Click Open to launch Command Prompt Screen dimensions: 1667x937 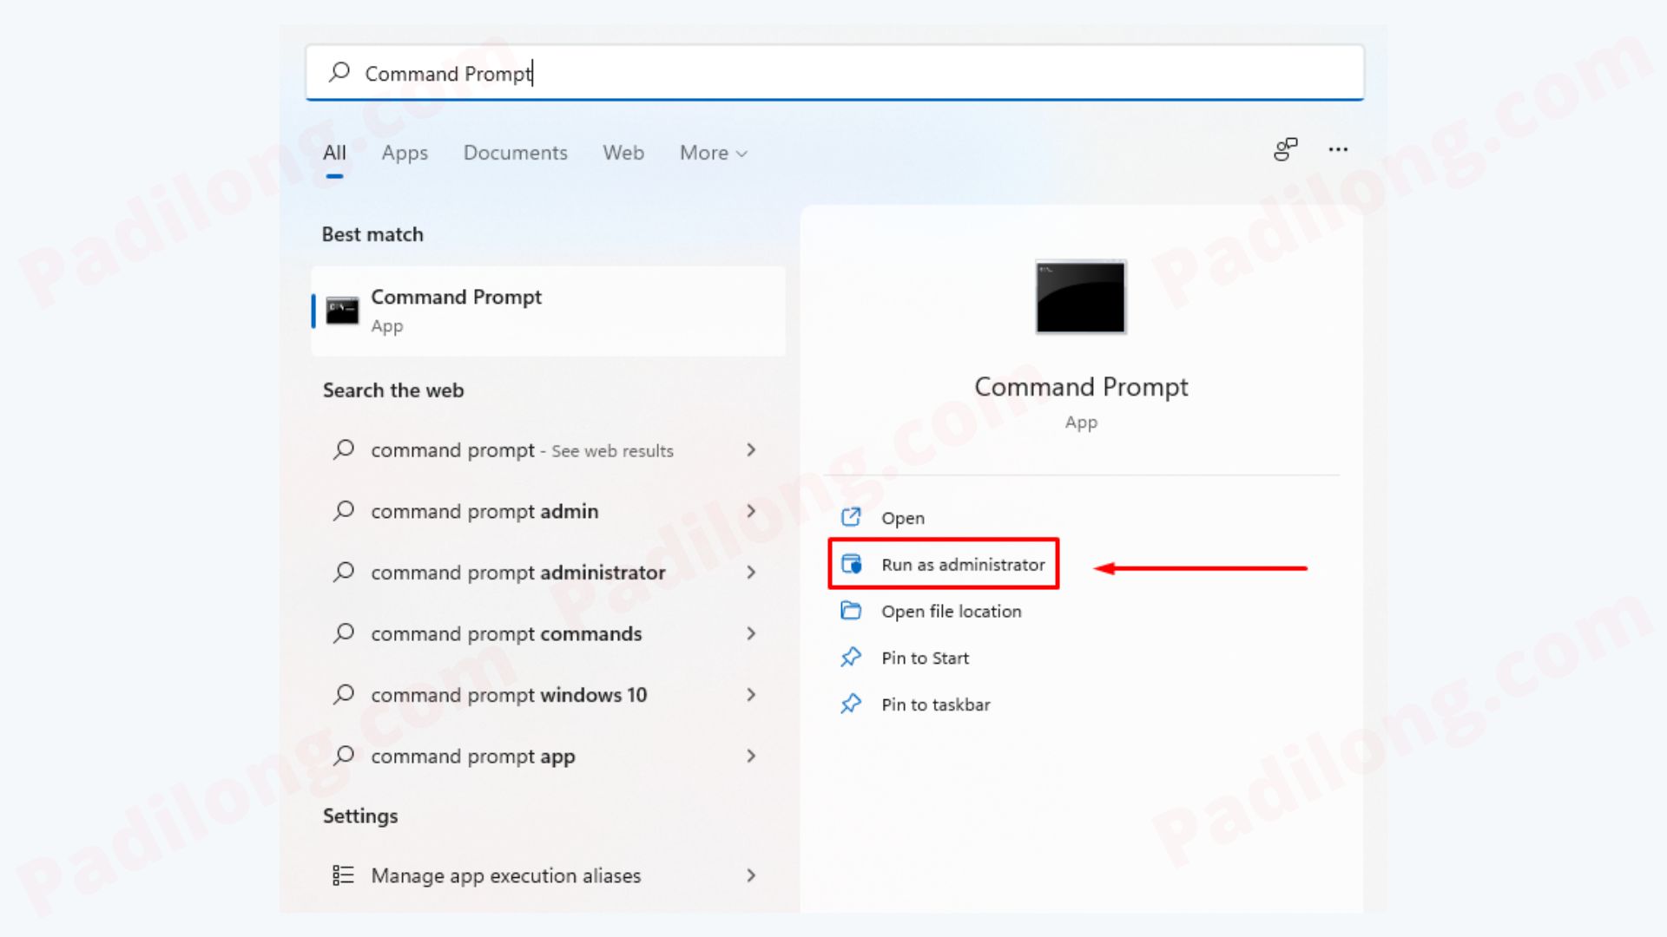click(902, 517)
